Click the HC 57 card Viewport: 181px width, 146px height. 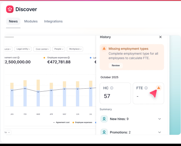[x=115, y=93]
